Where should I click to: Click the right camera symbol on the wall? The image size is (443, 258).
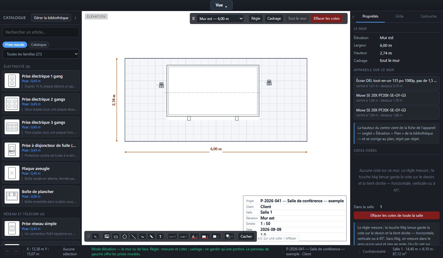pyautogui.click(x=269, y=82)
